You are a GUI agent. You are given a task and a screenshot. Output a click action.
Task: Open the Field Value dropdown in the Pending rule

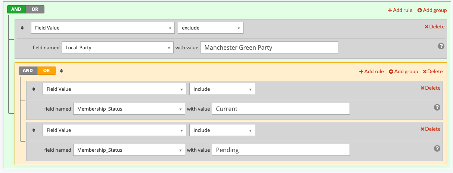114,130
